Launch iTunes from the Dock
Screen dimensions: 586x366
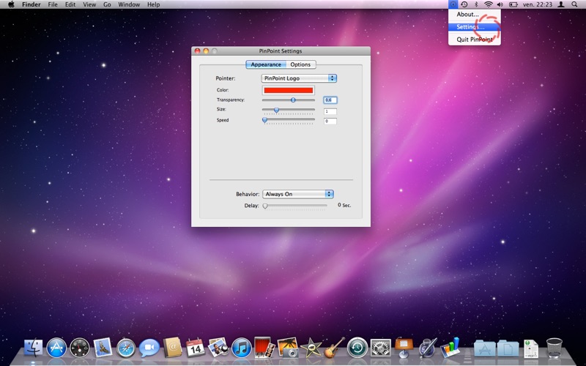241,348
